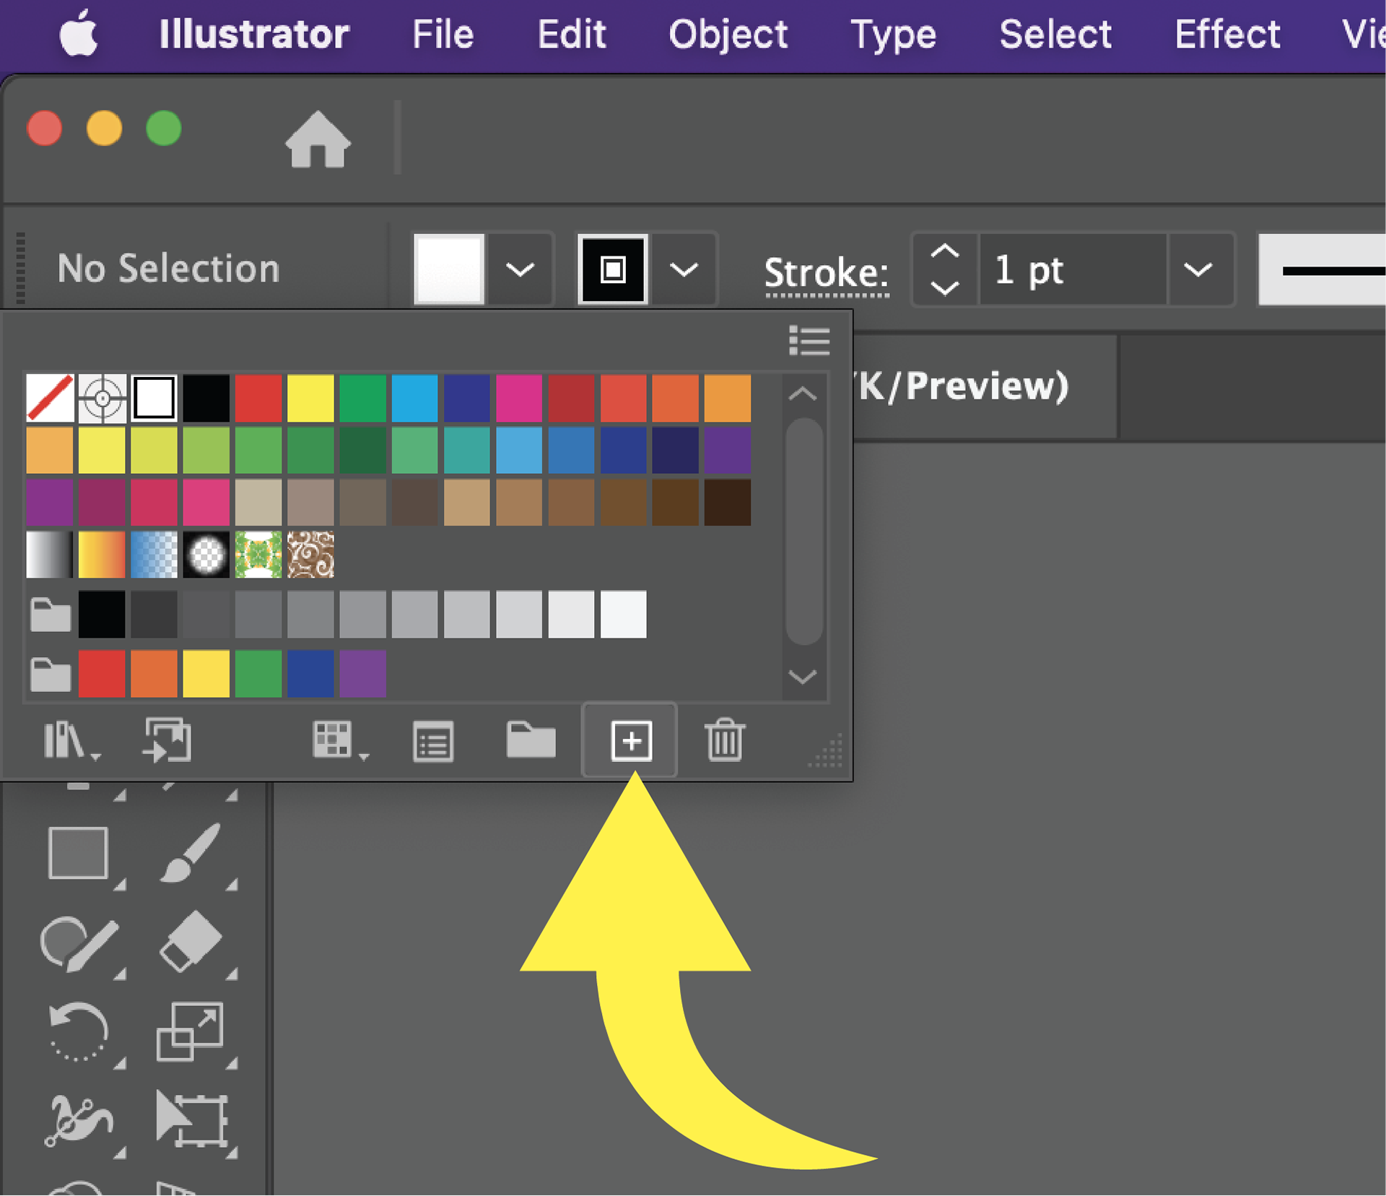Select the White swatch in first row

[154, 397]
